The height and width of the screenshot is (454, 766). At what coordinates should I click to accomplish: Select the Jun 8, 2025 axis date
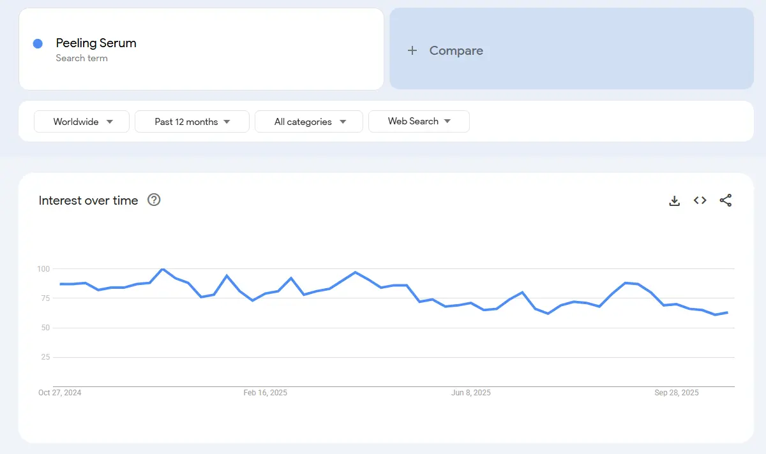click(x=471, y=393)
